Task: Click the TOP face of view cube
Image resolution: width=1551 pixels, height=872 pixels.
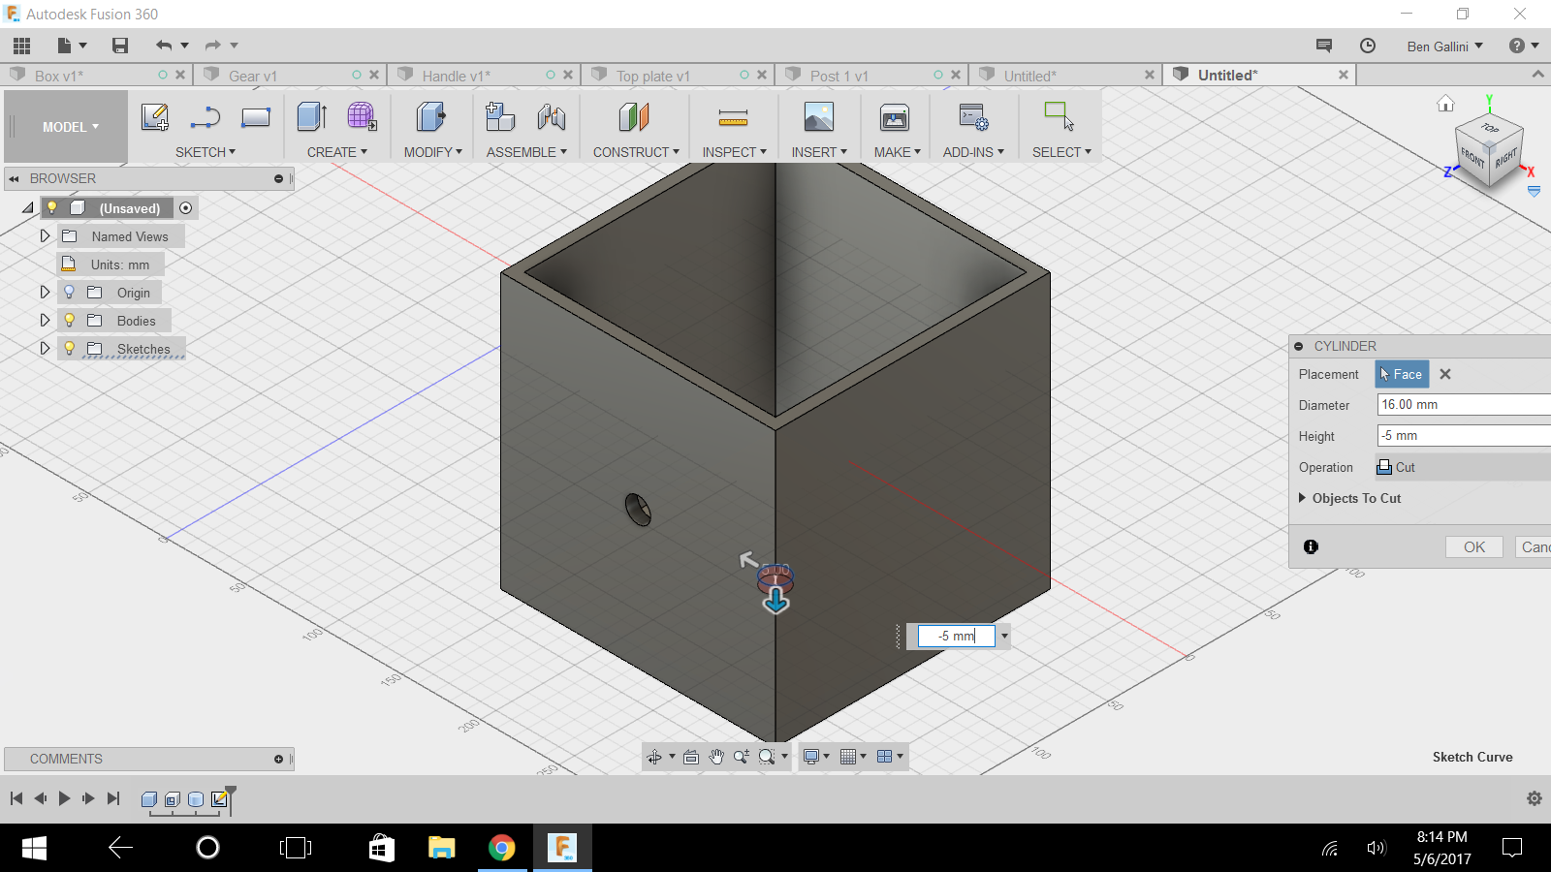Action: coord(1490,128)
